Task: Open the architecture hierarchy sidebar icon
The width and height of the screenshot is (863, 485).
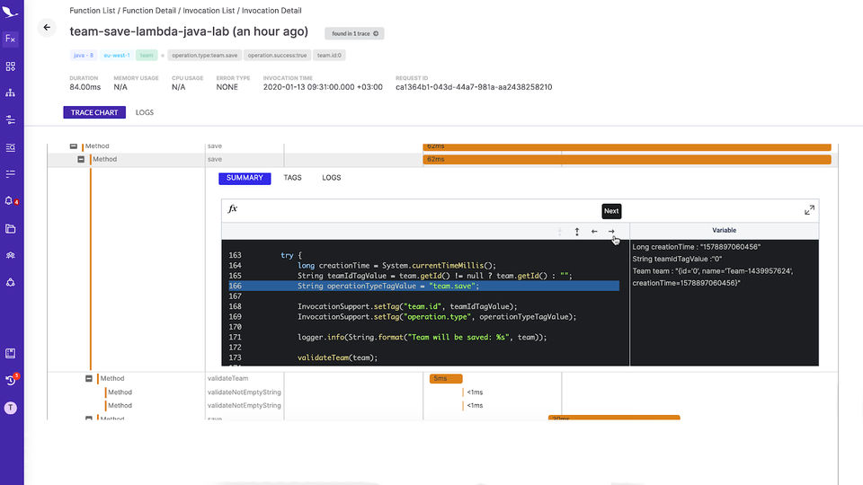Action: (x=10, y=93)
